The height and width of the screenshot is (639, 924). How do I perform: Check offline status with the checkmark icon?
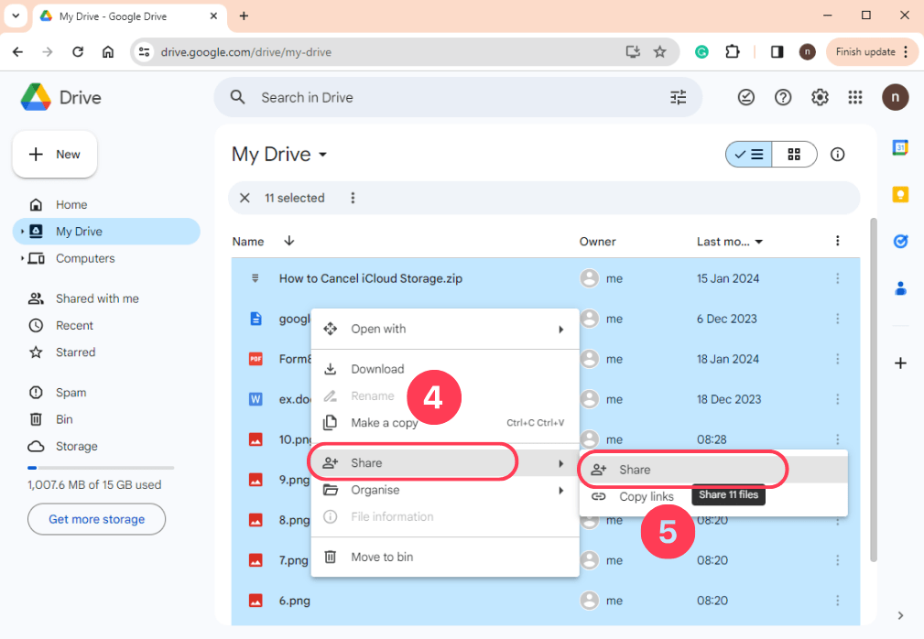click(x=746, y=97)
